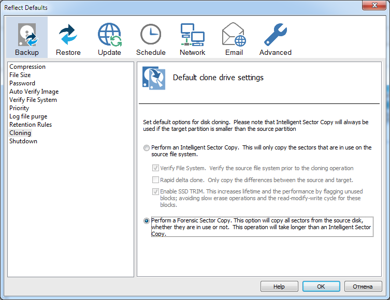The height and width of the screenshot is (300, 390).
Task: Toggle Enable SSD TRIM checkbox
Action: 155,192
